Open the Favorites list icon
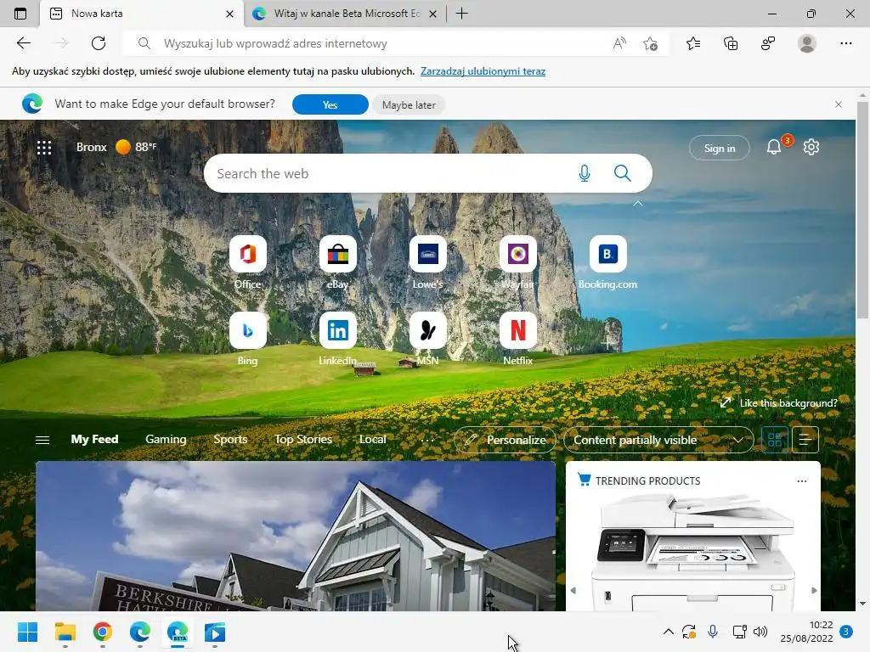Viewport: 870px width, 652px height. tap(693, 43)
